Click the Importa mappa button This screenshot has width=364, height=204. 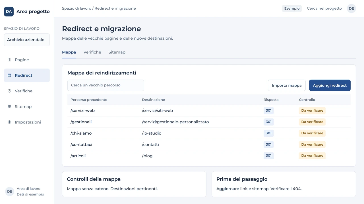click(287, 85)
